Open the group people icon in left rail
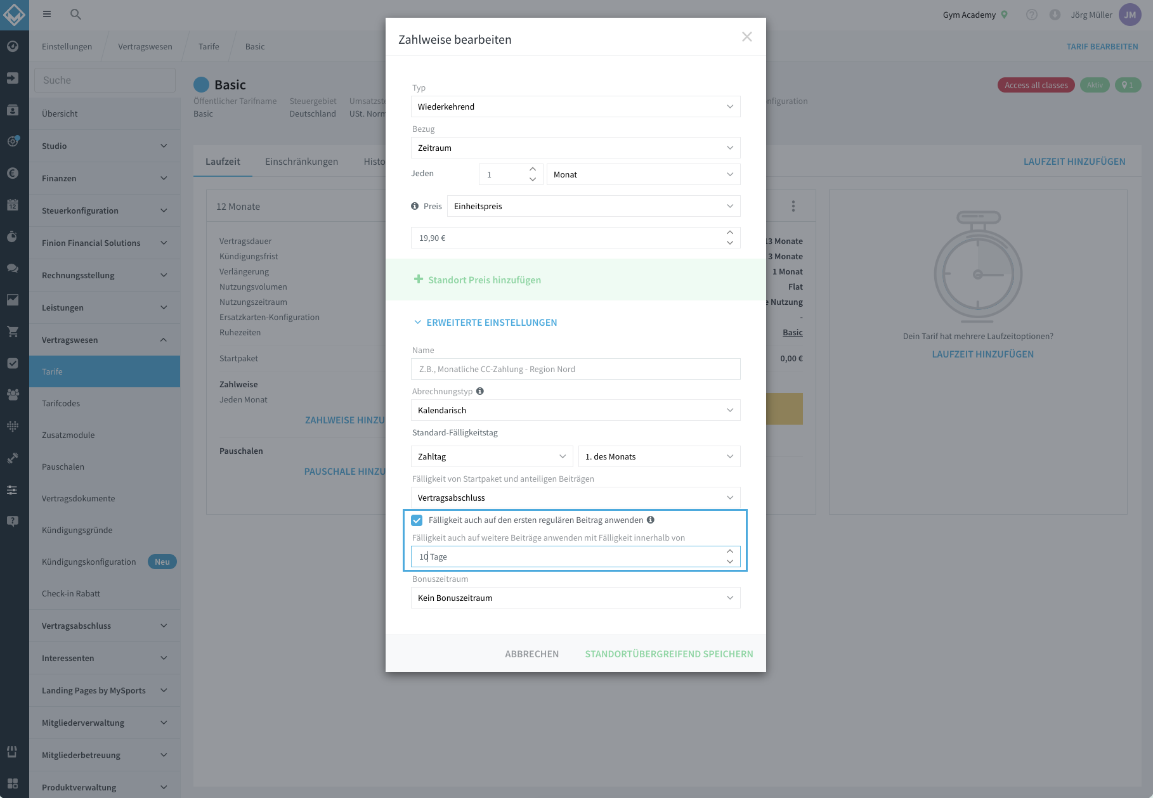Screen dimensions: 1153x798 coord(13,394)
